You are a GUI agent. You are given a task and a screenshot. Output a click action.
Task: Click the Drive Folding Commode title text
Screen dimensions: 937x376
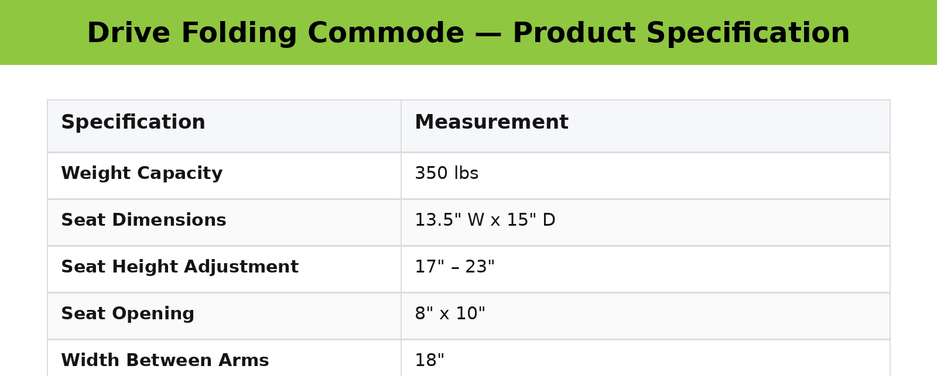tap(275, 33)
